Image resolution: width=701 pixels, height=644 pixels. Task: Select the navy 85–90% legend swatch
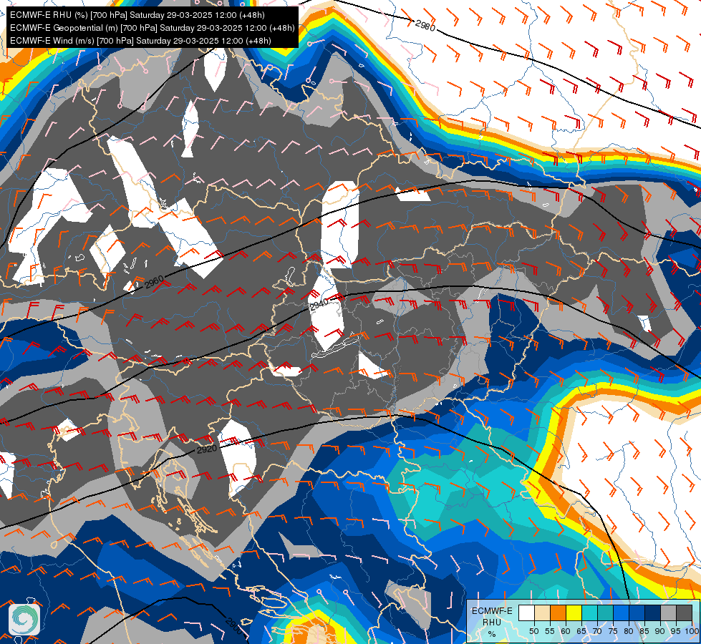pos(653,613)
